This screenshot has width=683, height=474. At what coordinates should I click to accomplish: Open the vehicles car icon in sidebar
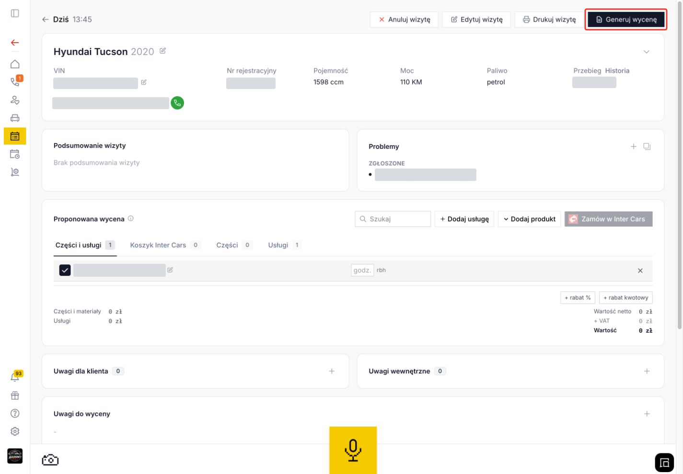tap(15, 118)
